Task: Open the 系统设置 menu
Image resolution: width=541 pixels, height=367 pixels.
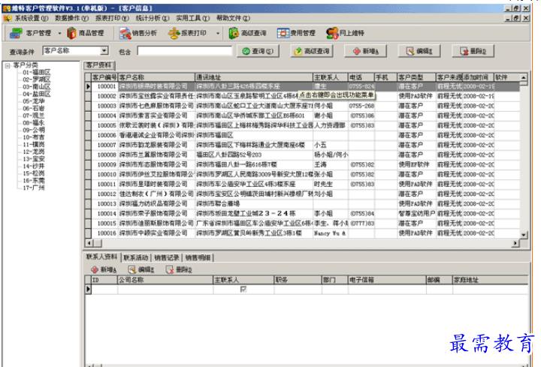Action: (32, 18)
